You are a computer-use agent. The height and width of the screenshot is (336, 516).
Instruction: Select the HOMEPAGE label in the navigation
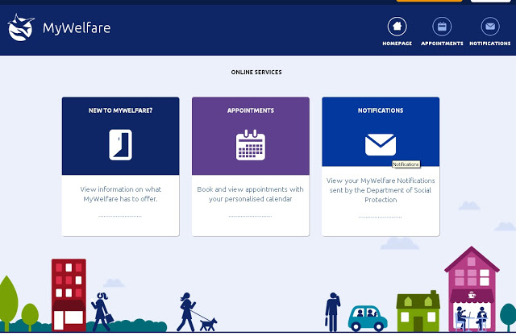point(396,44)
